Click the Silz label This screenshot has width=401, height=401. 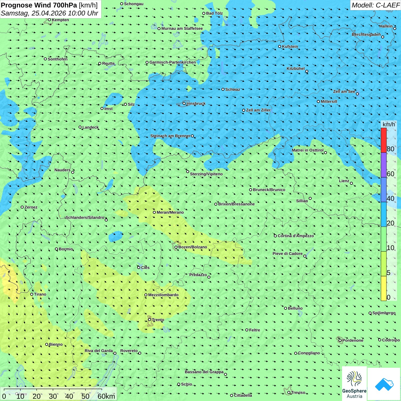131,104
